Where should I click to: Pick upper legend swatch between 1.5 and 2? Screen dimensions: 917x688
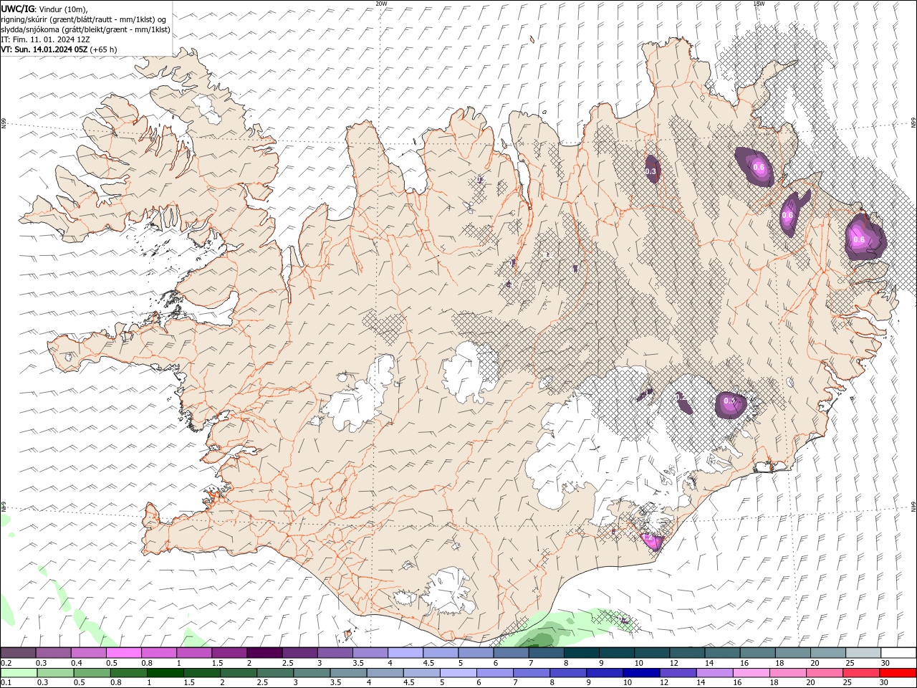click(229, 653)
